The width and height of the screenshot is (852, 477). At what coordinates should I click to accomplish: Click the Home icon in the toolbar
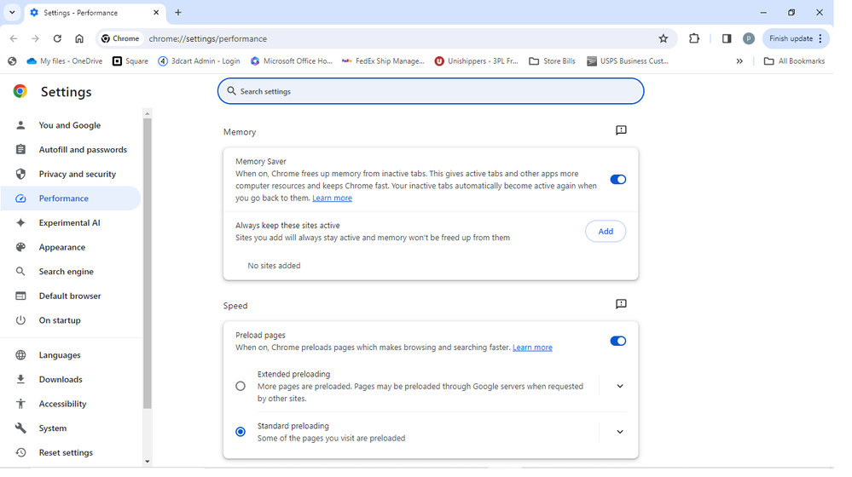(x=79, y=38)
